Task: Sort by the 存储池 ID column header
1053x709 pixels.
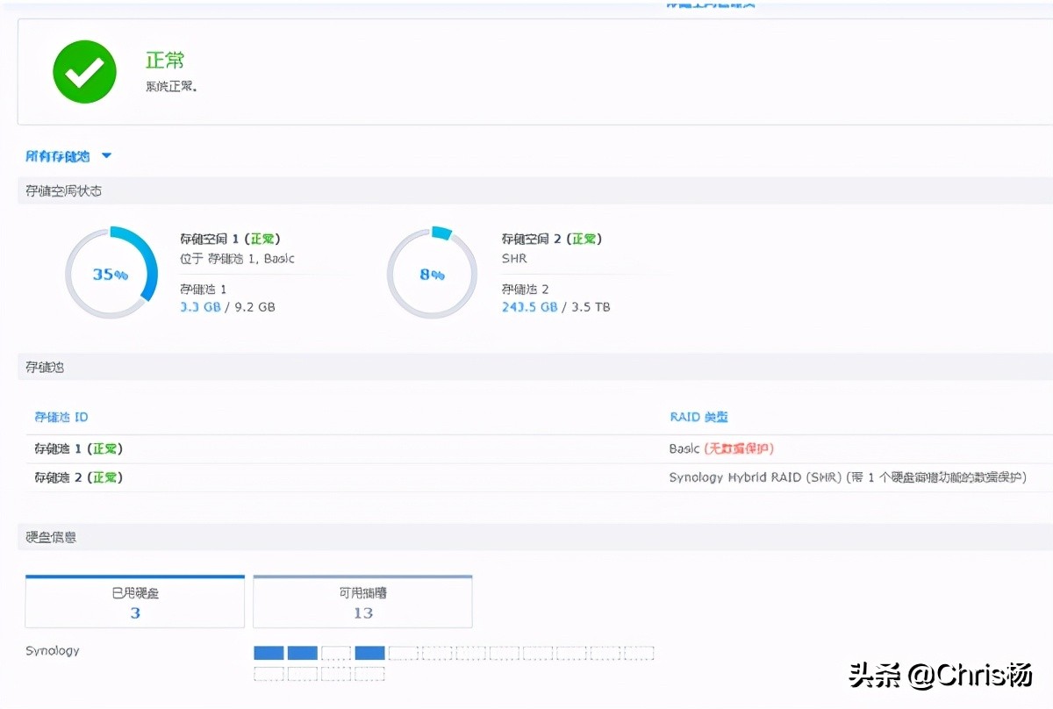Action: [61, 417]
